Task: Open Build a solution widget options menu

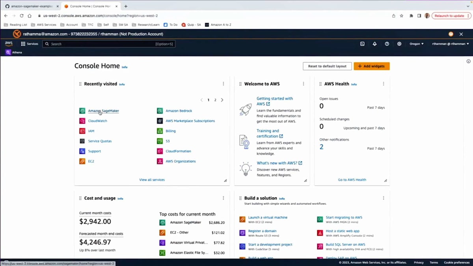Action: tap(383, 198)
